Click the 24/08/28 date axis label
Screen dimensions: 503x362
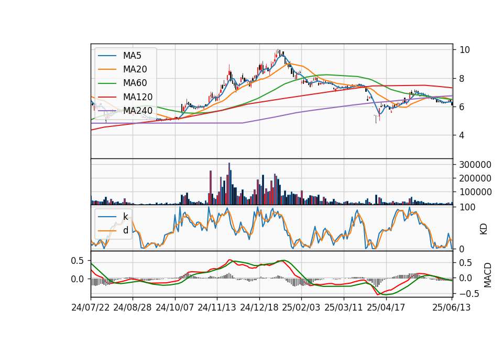[x=133, y=307]
